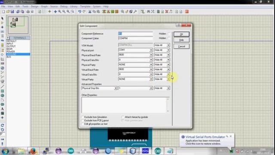Open the Physical Parity dropdown
This screenshot has height=155, width=275.
point(151,65)
